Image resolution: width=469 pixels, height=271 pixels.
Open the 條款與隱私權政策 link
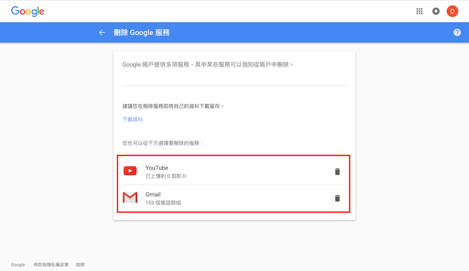coord(51,265)
